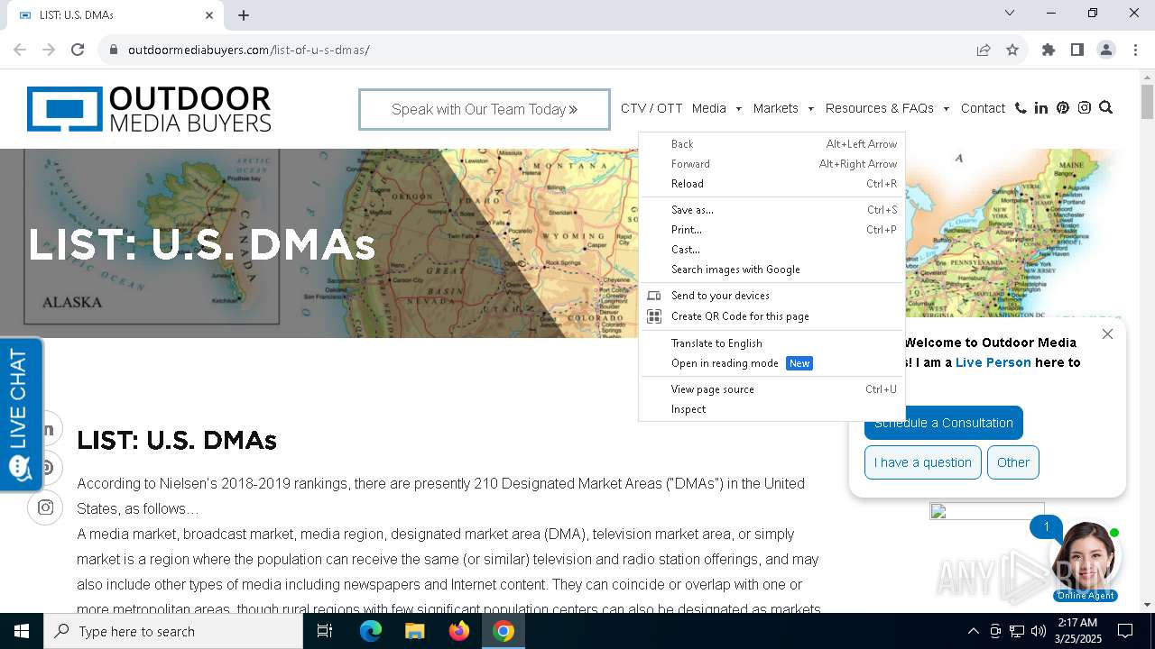Bookmark this page with the star icon
This screenshot has width=1155, height=649.
tap(1012, 50)
